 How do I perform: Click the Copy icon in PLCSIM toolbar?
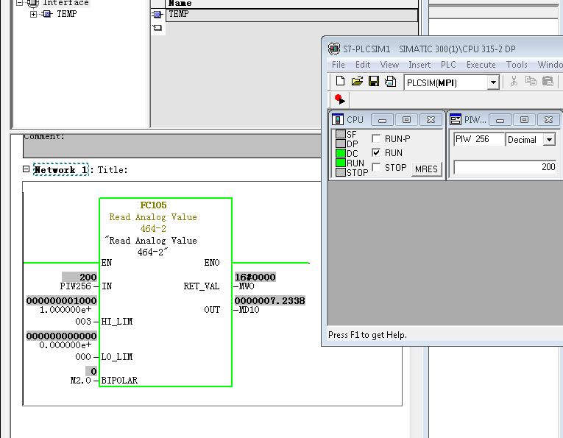click(531, 82)
